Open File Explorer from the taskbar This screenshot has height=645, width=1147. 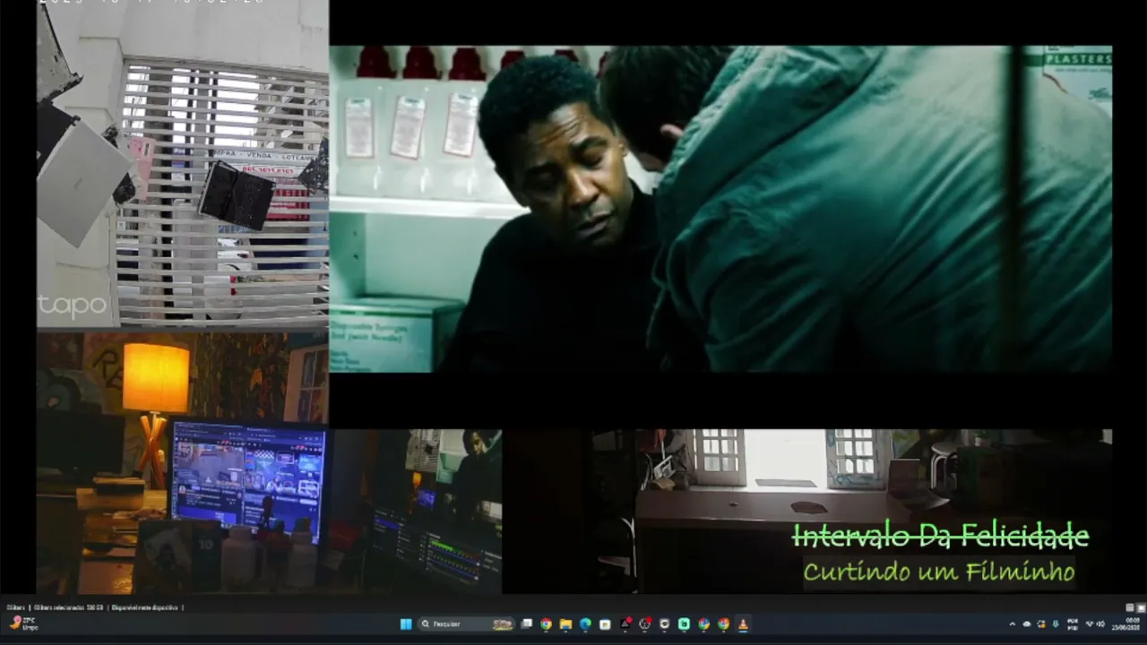pyautogui.click(x=565, y=624)
